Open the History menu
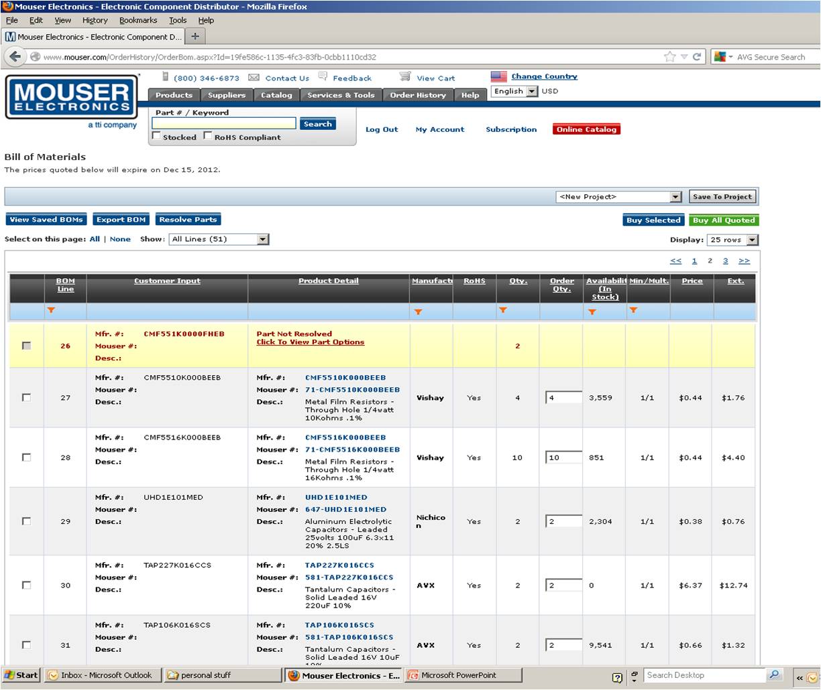The image size is (821, 690). pos(95,20)
